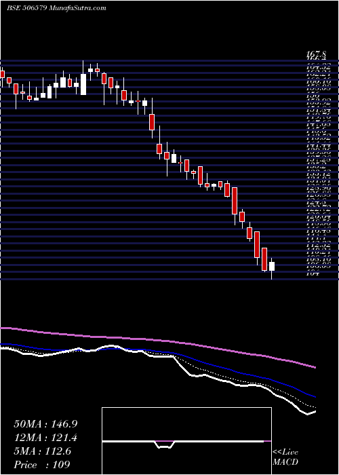339x475 pixels.
Task: Click the "5MA : 112.6" readout
Action: pyautogui.click(x=42, y=451)
